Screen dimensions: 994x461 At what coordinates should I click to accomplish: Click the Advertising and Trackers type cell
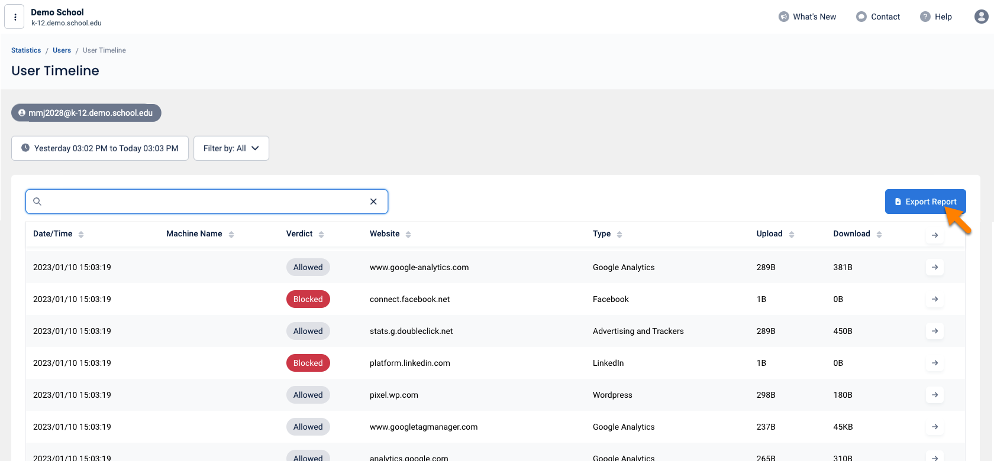click(638, 331)
